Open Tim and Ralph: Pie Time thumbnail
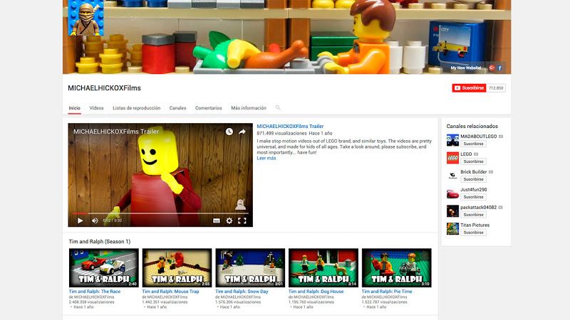 pos(397,268)
